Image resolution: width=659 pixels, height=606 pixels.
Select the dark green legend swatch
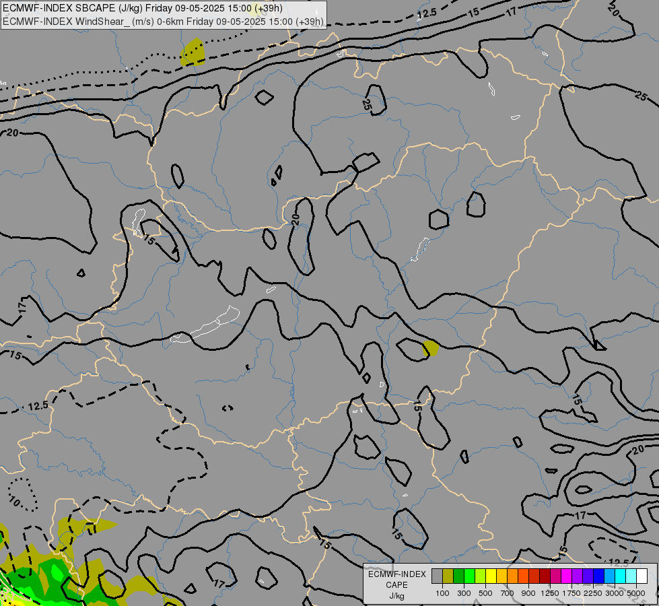tap(458, 576)
